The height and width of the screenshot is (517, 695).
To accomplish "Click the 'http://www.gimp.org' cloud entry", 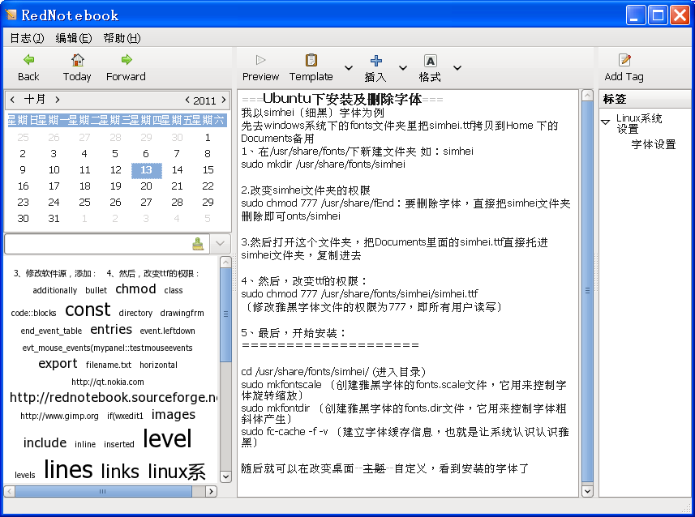I will pos(59,416).
